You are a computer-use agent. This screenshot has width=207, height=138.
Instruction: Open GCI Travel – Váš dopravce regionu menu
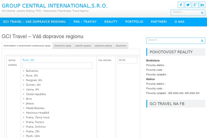click(x=34, y=22)
